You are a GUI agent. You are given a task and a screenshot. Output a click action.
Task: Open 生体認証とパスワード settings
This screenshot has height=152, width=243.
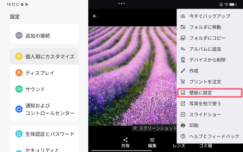tap(44, 134)
